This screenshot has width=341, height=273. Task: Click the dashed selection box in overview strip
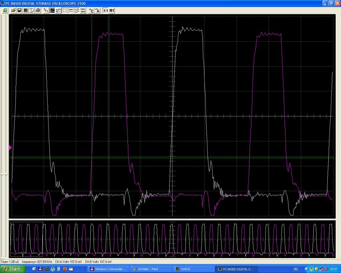[27, 239]
